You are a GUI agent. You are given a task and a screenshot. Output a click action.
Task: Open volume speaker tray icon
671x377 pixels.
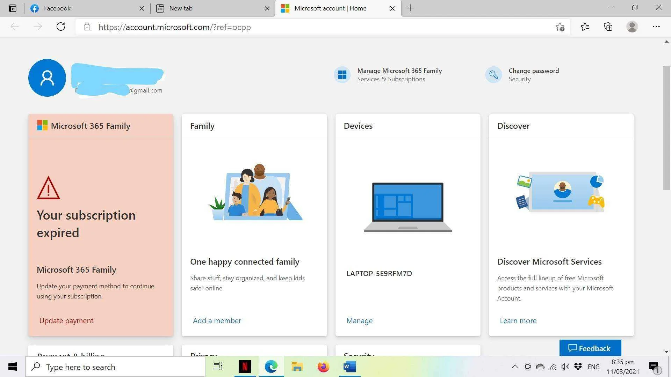point(565,367)
